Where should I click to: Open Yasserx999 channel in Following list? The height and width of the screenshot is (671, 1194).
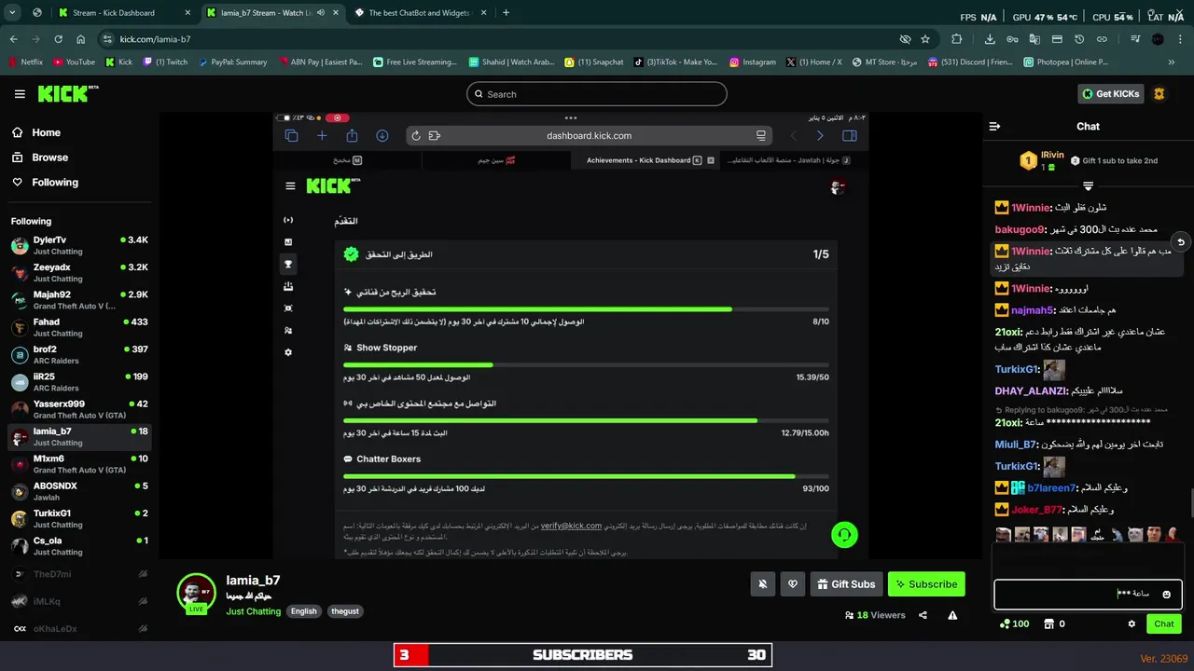click(79, 409)
